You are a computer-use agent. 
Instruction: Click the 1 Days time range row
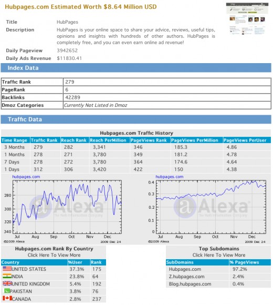136,169
